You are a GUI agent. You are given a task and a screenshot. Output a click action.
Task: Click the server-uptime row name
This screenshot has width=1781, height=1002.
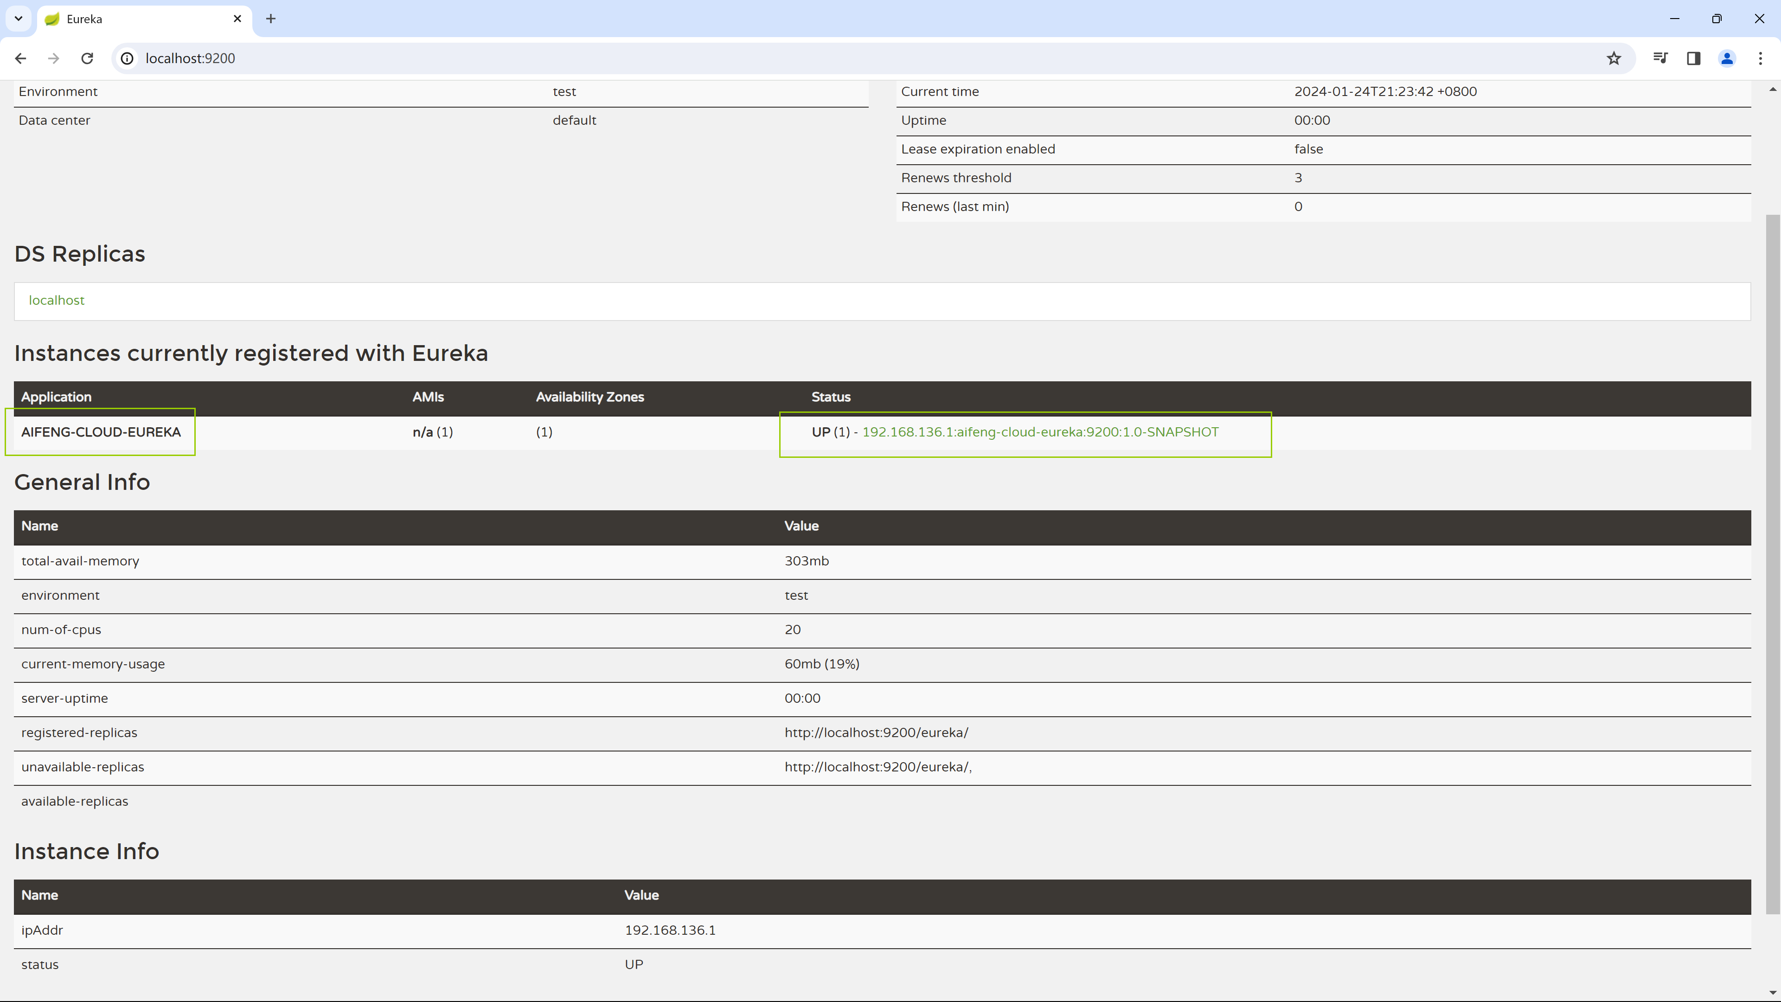(x=64, y=699)
